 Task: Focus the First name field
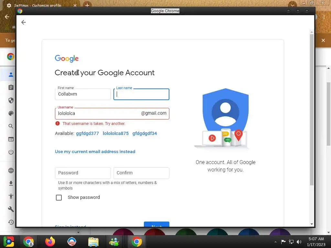[x=83, y=94]
